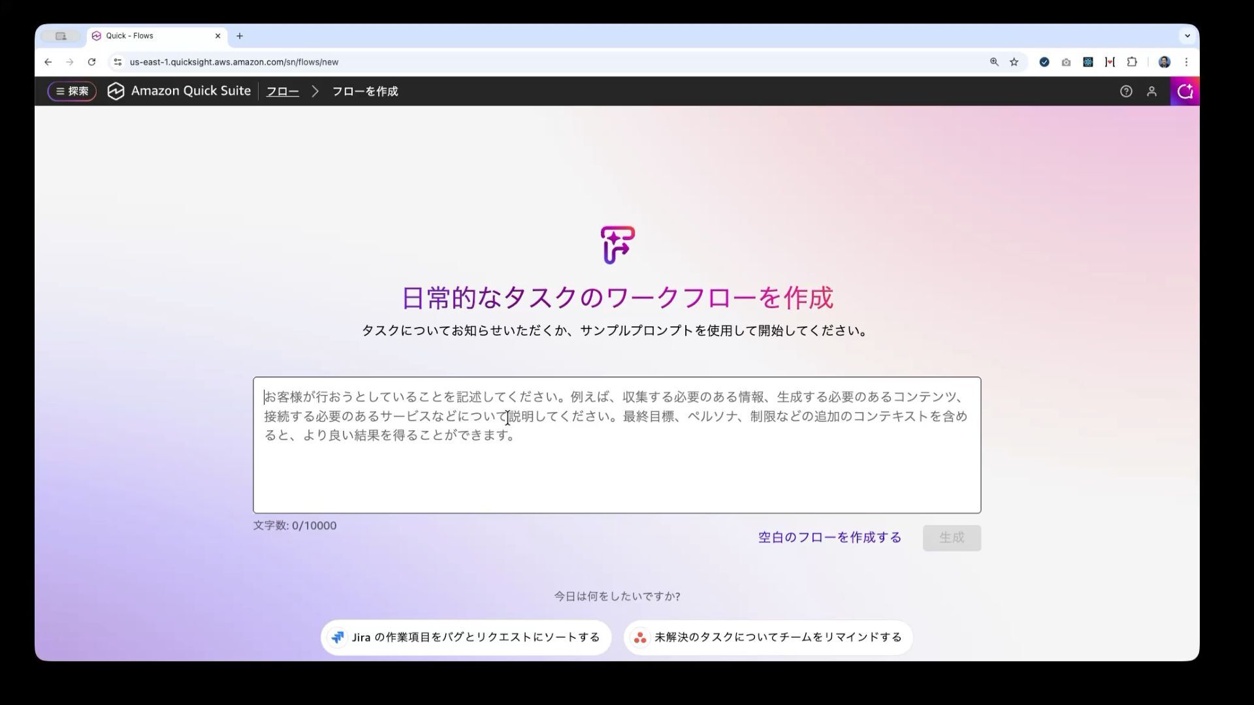The height and width of the screenshot is (705, 1254).
Task: Open the user profile icon in header
Action: pyautogui.click(x=1151, y=91)
